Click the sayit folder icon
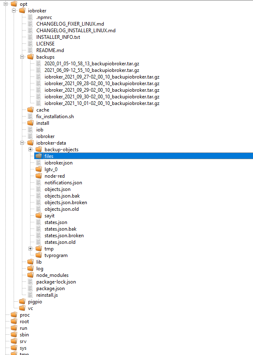This screenshot has height=355, width=253. pyautogui.click(x=39, y=216)
